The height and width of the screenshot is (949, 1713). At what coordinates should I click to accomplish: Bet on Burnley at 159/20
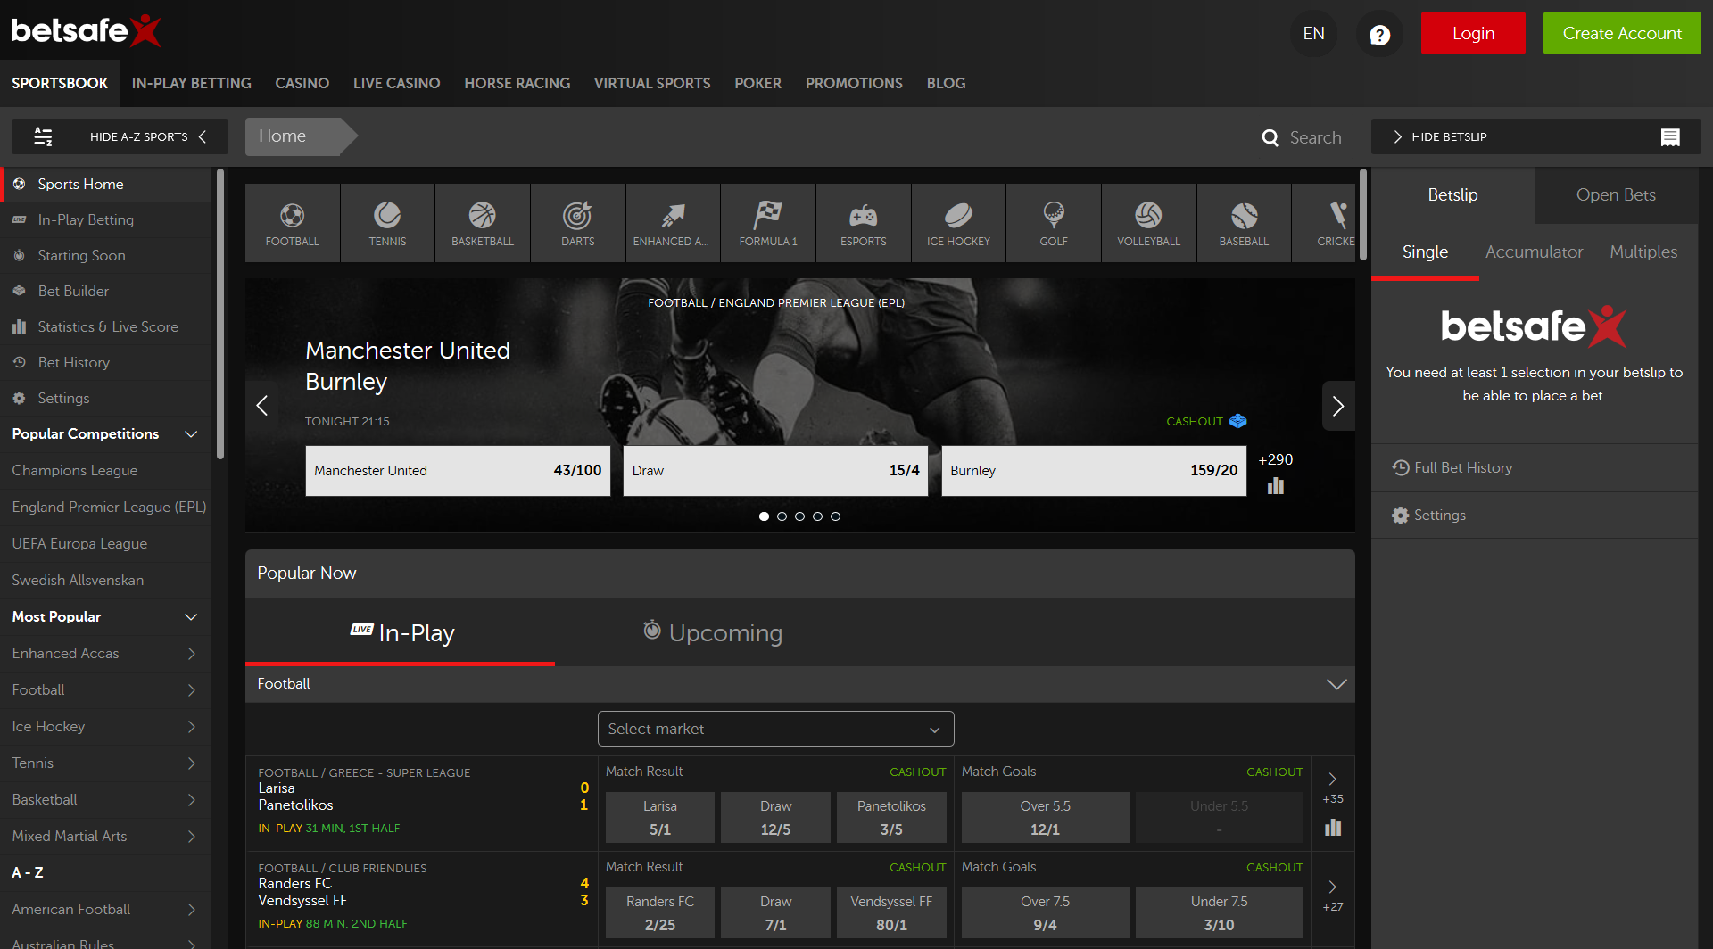tap(1094, 471)
